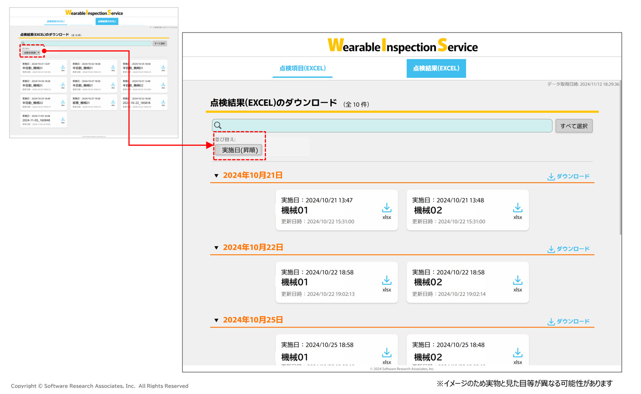Select 機械02 card title dated 2024/10/21 13:48 in large window
The height and width of the screenshot is (394, 641).
click(x=428, y=210)
